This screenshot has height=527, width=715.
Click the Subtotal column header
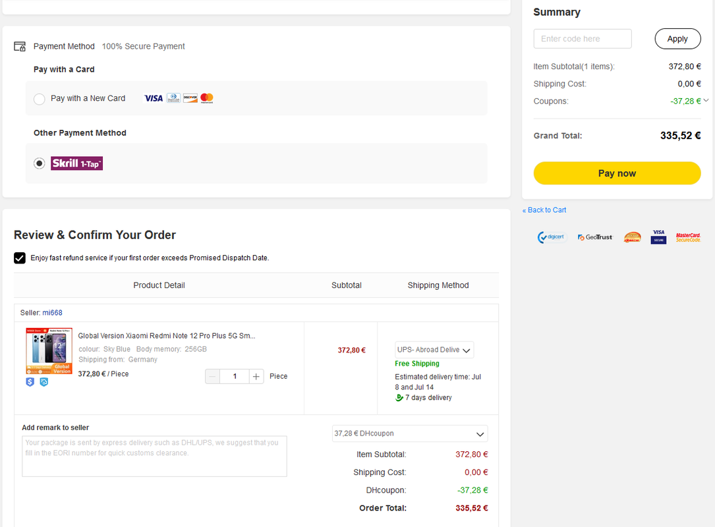pyautogui.click(x=347, y=285)
